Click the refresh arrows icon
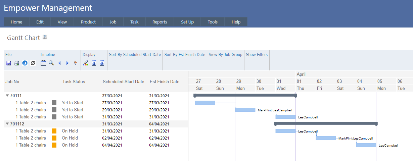 (x=33, y=63)
